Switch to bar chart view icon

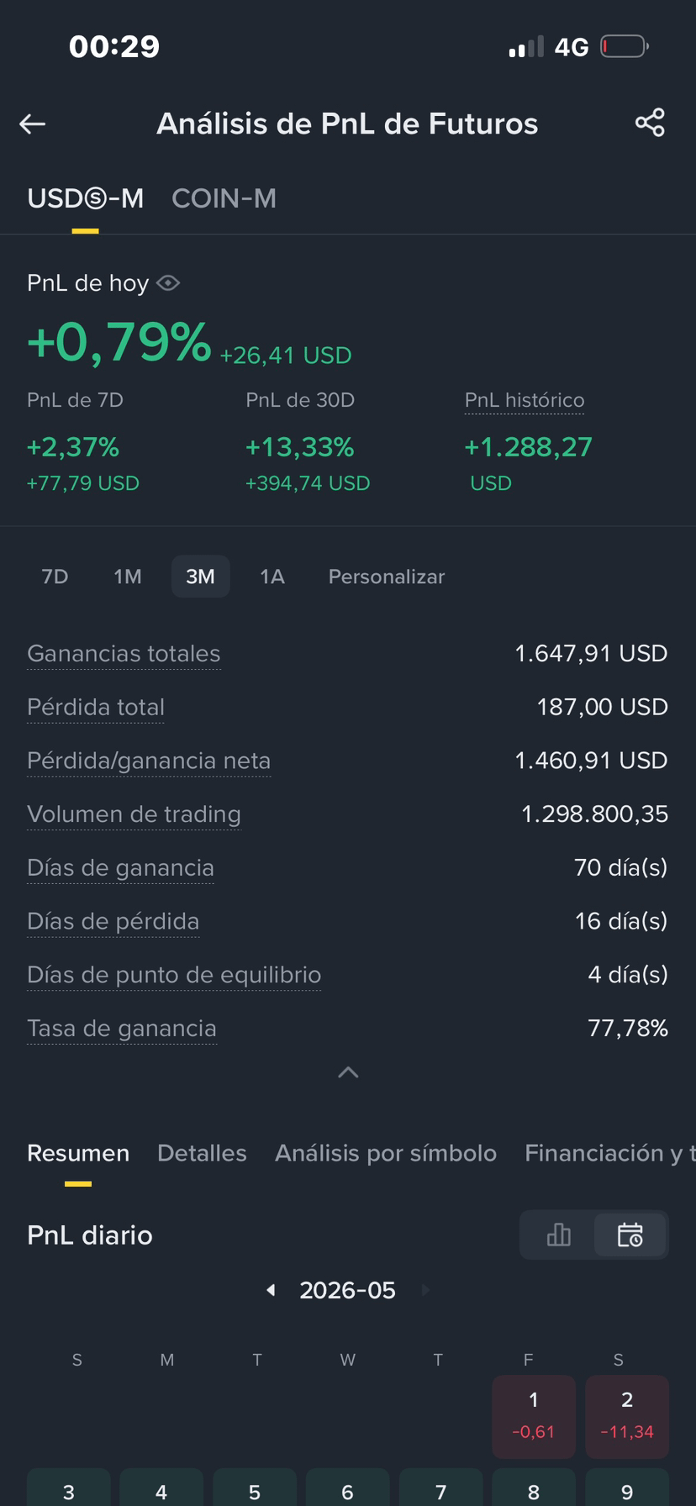pyautogui.click(x=558, y=1235)
